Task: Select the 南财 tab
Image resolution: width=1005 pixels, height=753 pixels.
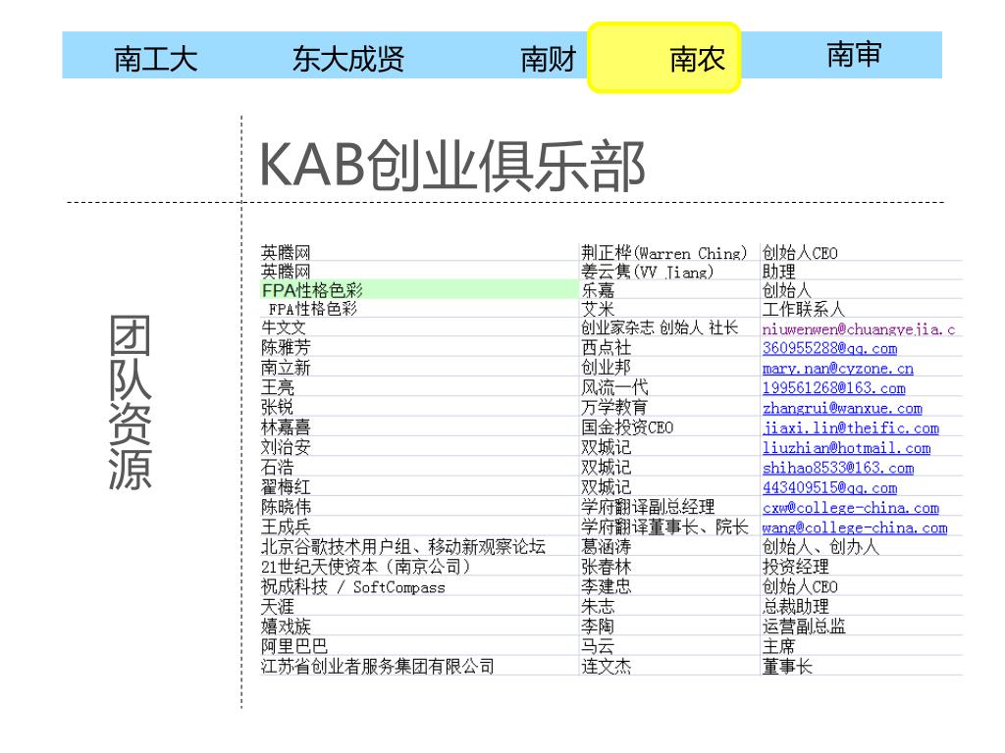Action: click(548, 59)
